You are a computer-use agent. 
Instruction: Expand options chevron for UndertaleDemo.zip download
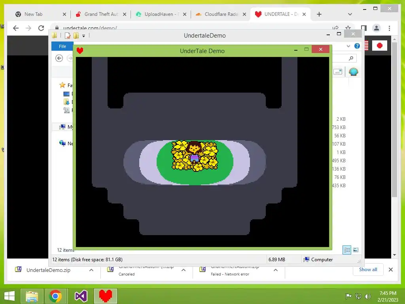point(91,270)
